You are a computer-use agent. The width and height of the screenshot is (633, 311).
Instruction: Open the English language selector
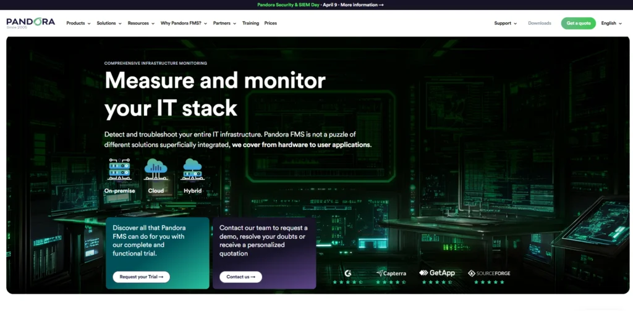click(611, 23)
